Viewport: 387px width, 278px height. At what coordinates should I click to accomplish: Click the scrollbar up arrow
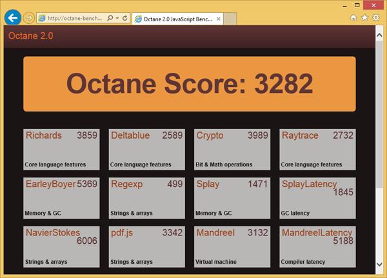379,35
